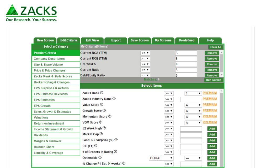Follow the PREMIUM link for VGM Score
This screenshot has width=261, height=168.
[210, 122]
